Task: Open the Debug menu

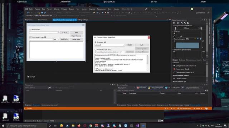Action: [64, 9]
